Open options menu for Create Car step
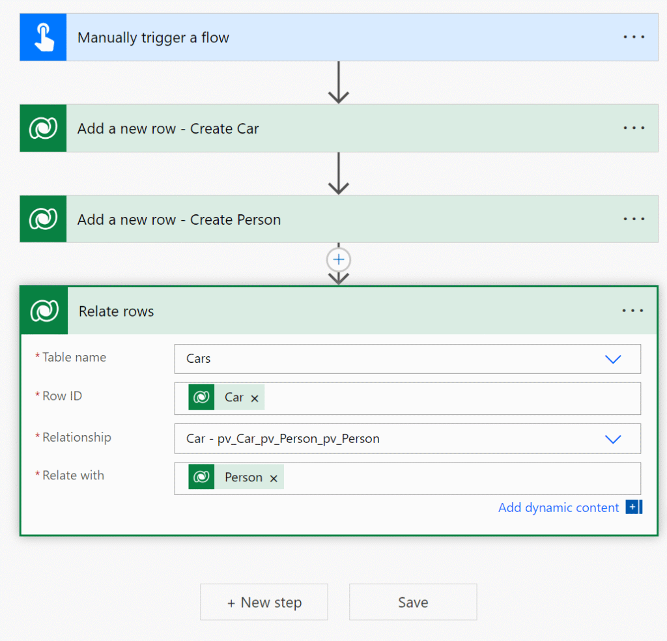This screenshot has height=641, width=667. click(x=634, y=128)
